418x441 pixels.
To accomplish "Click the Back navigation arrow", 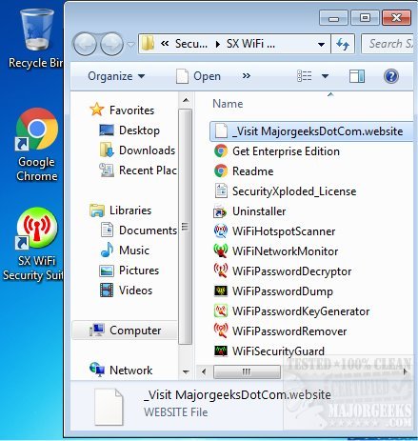I will pos(85,44).
